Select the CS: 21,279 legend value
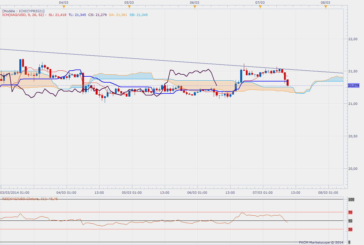 pyautogui.click(x=97, y=15)
